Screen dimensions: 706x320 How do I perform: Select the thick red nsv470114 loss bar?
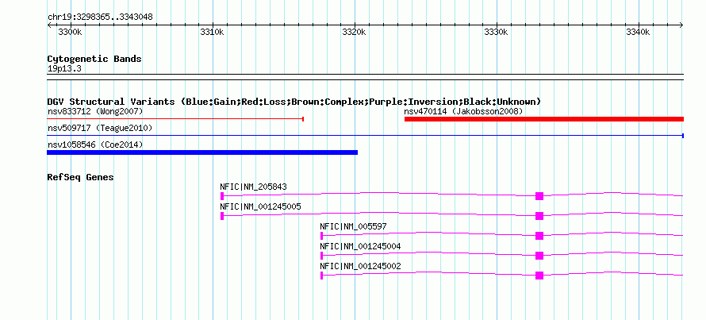click(x=544, y=119)
